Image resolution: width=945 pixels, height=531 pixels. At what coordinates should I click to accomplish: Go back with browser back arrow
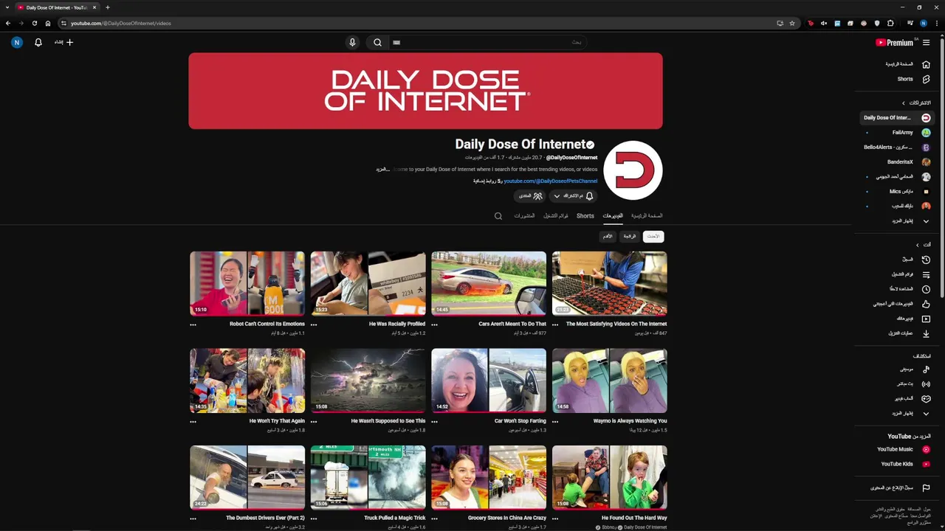[8, 23]
